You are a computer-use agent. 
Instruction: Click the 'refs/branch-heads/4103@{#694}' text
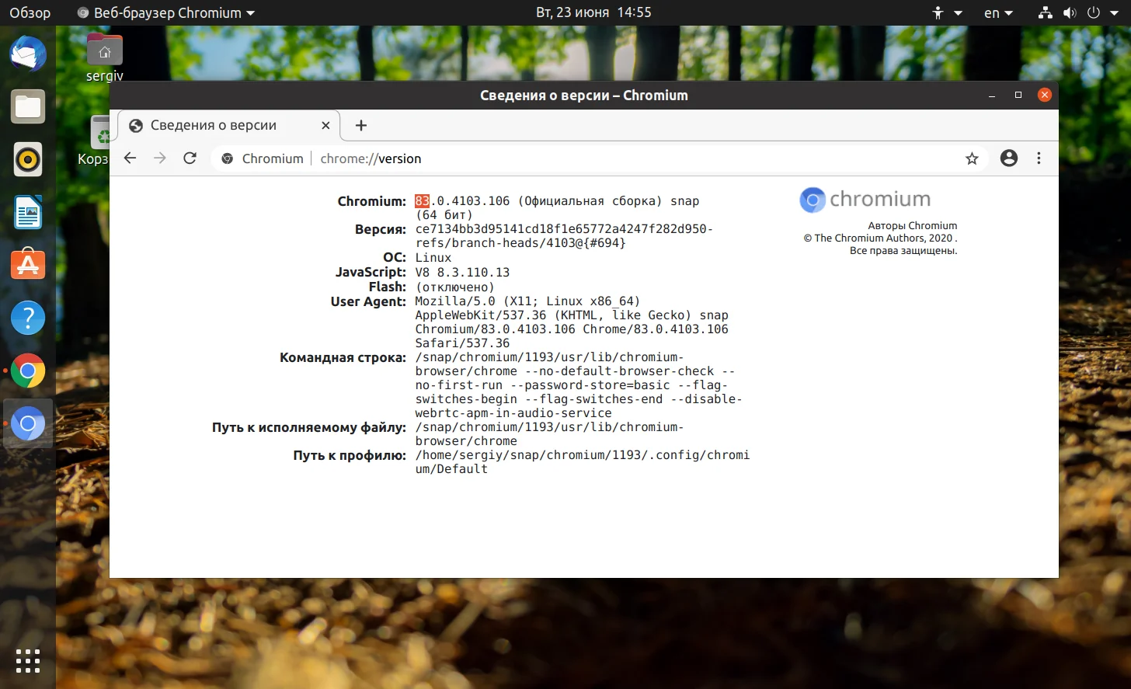(520, 243)
